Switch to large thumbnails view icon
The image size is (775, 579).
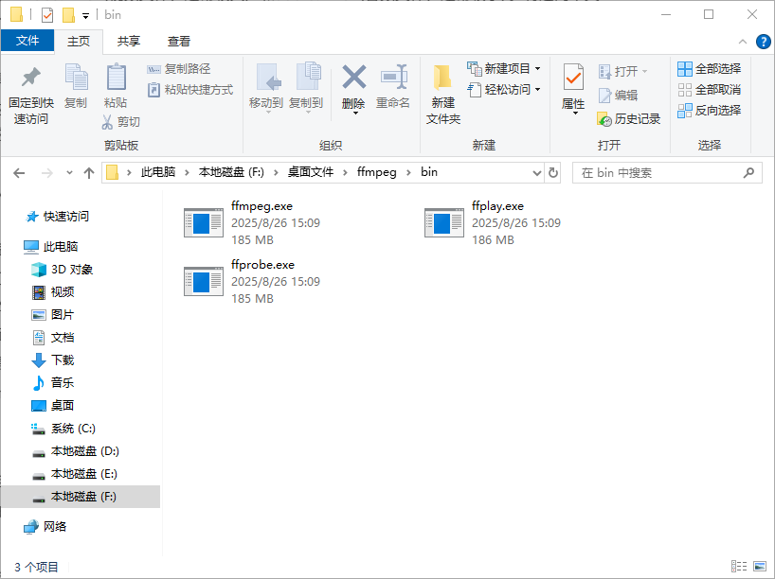tap(760, 566)
